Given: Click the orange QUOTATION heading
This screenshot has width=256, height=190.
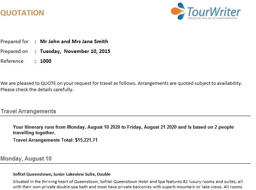Looking at the screenshot, I should [x=22, y=13].
